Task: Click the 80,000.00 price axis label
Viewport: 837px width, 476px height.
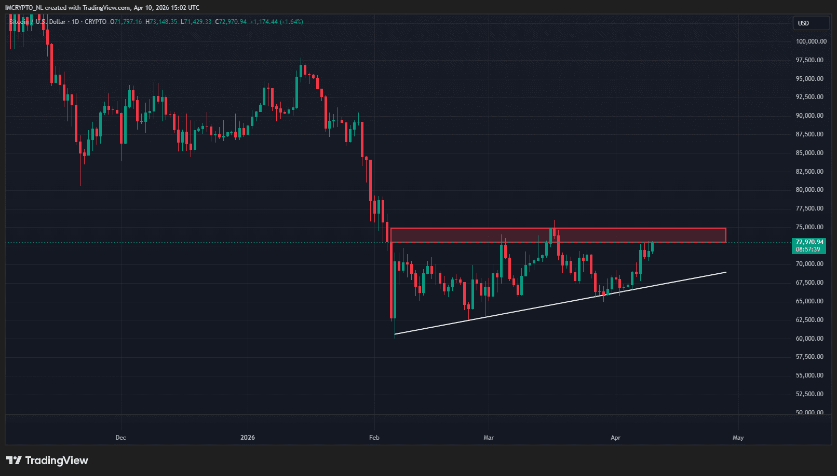Action: [809, 190]
